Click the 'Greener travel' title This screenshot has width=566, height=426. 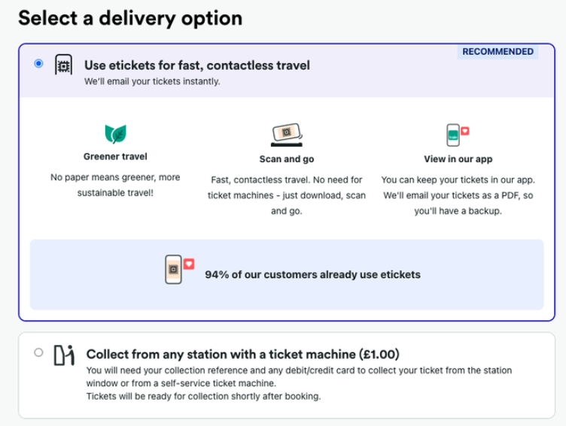[115, 156]
